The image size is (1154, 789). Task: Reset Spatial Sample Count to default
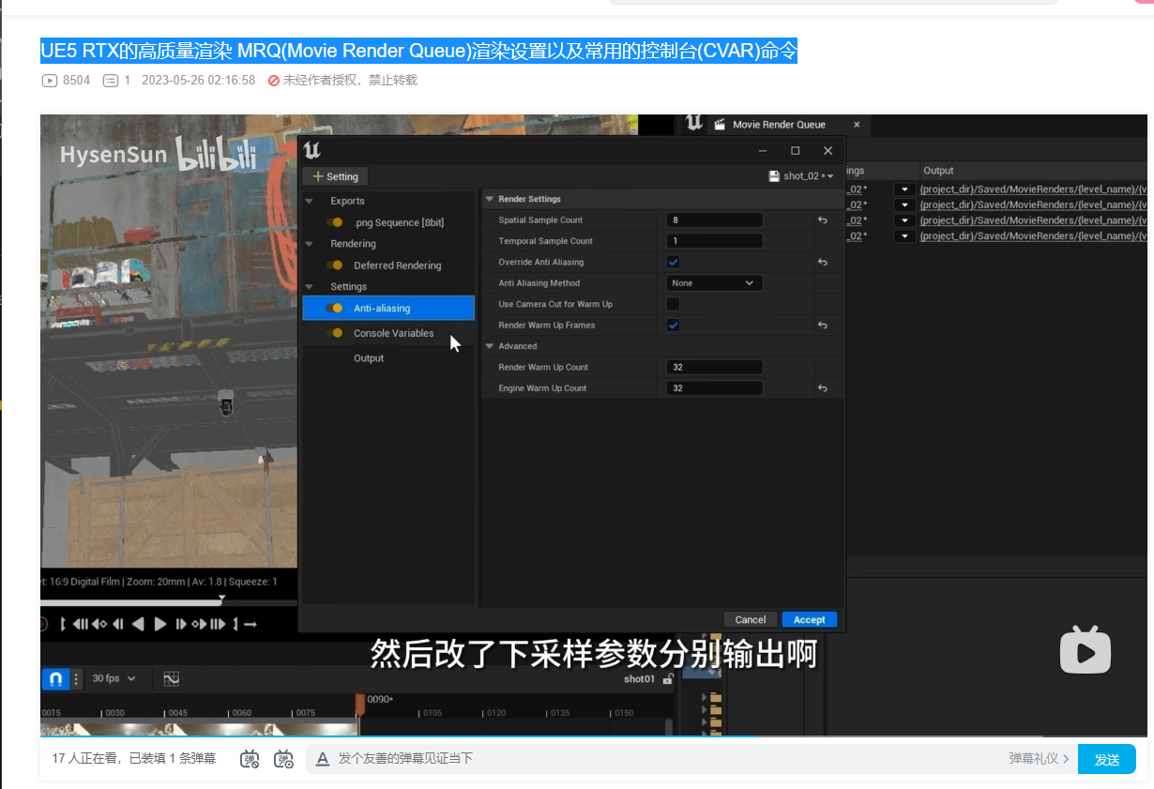(x=823, y=220)
